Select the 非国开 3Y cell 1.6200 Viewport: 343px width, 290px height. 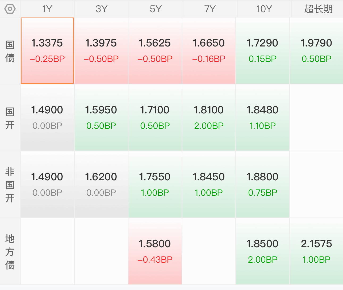click(101, 185)
